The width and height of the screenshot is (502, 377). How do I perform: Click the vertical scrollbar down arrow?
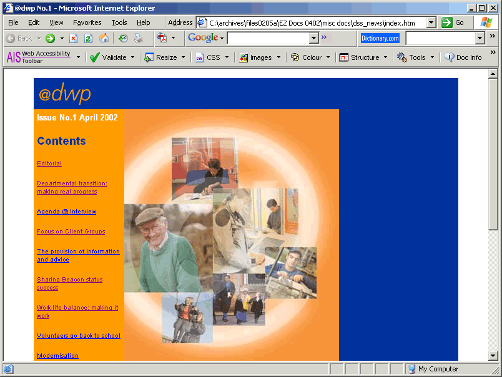click(x=493, y=355)
